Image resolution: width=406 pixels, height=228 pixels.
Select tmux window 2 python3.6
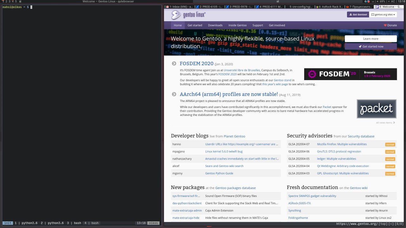52,223
